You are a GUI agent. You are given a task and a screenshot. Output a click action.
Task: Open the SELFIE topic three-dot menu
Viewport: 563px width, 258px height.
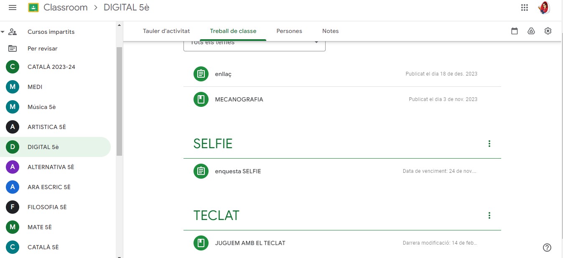pyautogui.click(x=489, y=144)
